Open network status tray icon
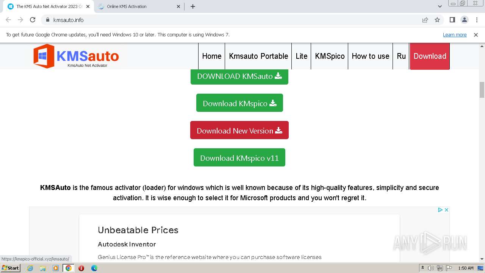This screenshot has height=273, width=485. pyautogui.click(x=440, y=268)
